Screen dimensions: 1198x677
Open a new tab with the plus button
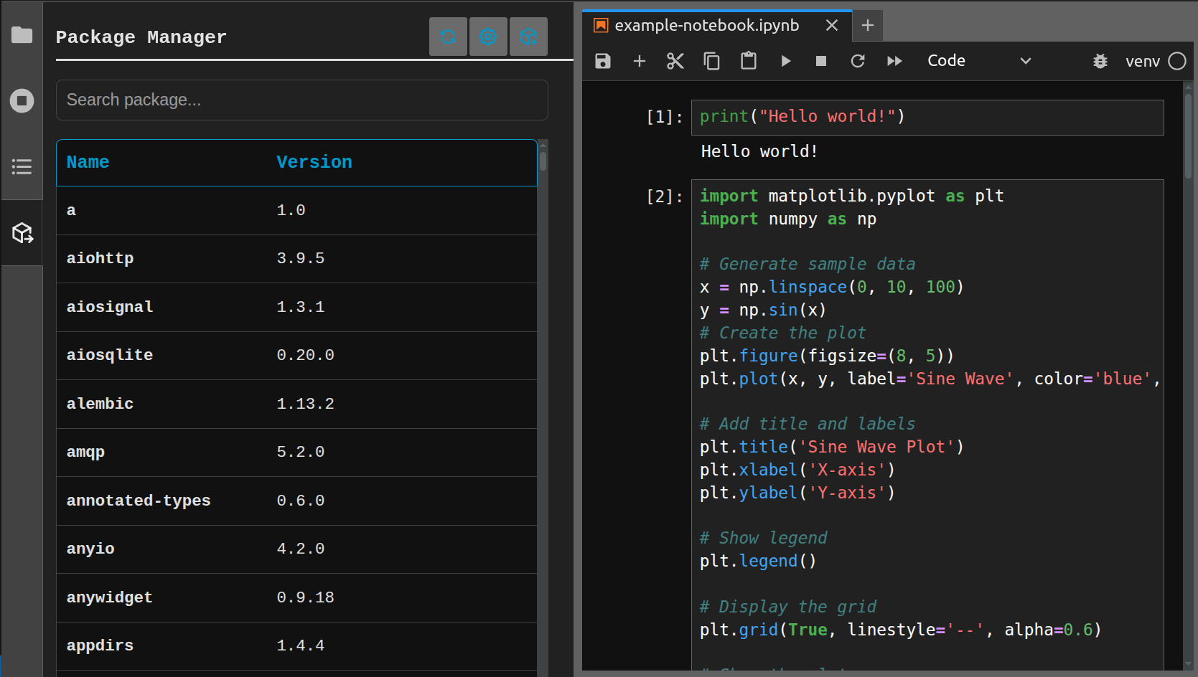click(868, 25)
